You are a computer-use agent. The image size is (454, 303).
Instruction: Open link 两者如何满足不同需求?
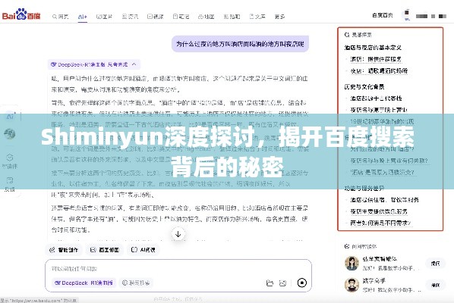[380, 223]
